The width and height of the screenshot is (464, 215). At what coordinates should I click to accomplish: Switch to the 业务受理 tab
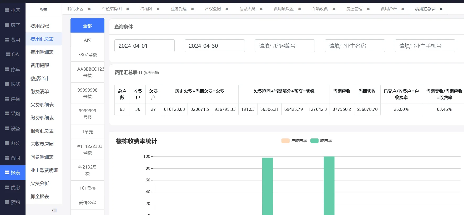179,9
